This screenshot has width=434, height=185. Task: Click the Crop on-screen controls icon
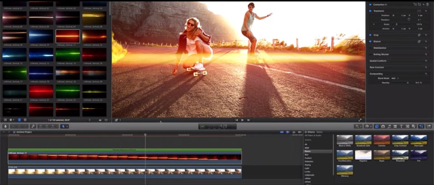(x=419, y=35)
